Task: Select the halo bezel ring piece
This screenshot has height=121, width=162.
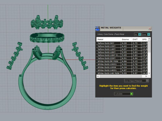Action: [47, 38]
